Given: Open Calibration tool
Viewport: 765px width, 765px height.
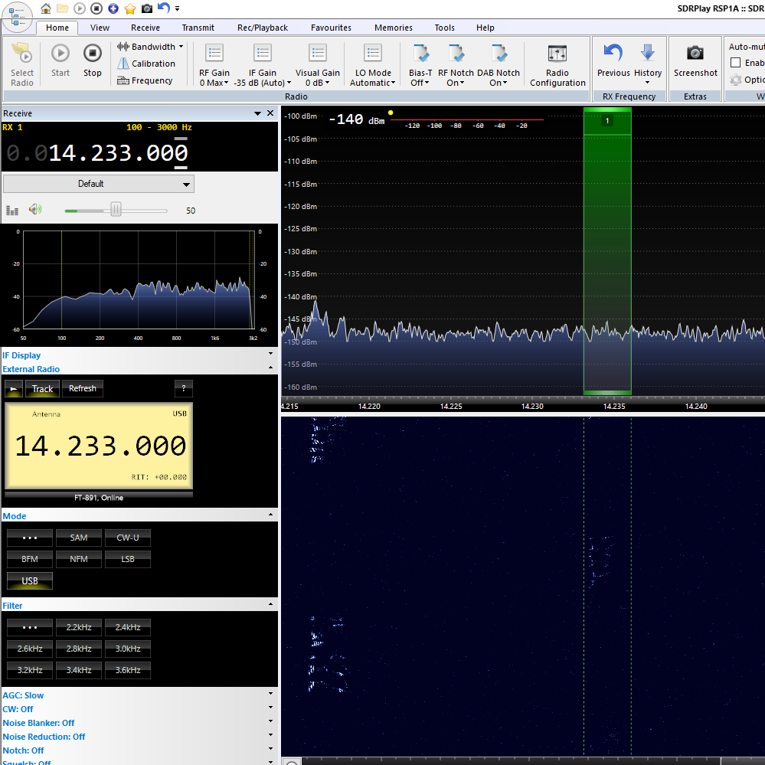Looking at the screenshot, I should click(145, 64).
